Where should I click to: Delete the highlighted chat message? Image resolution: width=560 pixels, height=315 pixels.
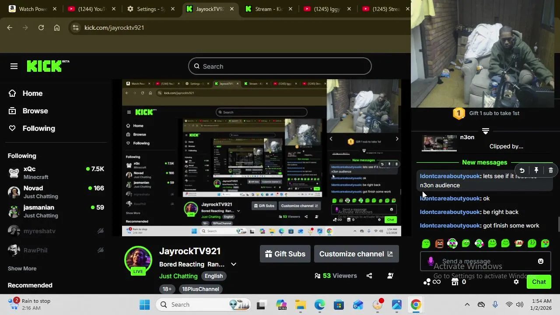click(551, 171)
